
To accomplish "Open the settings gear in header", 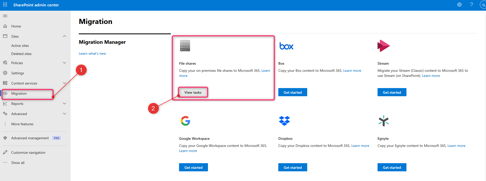I will [x=459, y=5].
